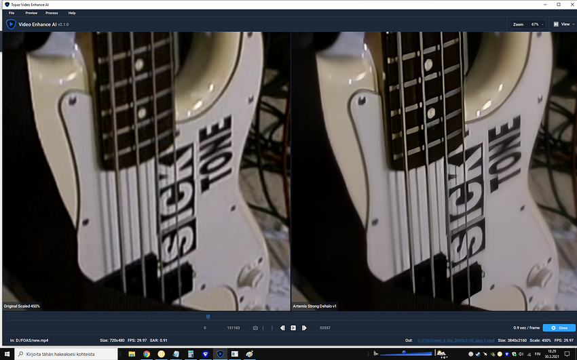The image size is (577, 360).
Task: Switch to the Topaz Video Enhance AI taskbar icon
Action: pyautogui.click(x=220, y=354)
